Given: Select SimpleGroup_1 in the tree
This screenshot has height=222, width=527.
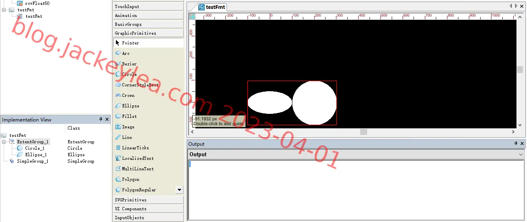Looking at the screenshot, I should [33, 161].
